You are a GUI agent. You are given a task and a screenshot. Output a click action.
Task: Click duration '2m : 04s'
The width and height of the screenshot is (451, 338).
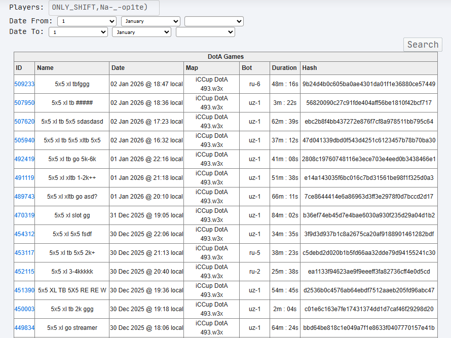pos(285,309)
